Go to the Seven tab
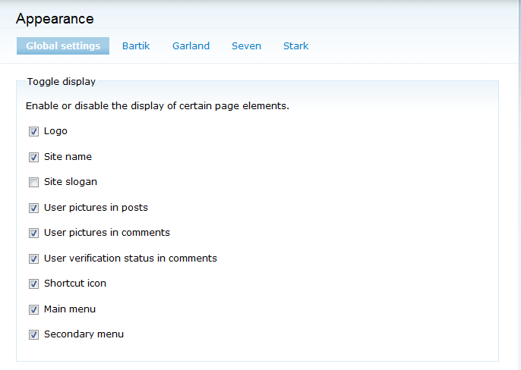Viewport: 521px width, 370px height. point(246,46)
